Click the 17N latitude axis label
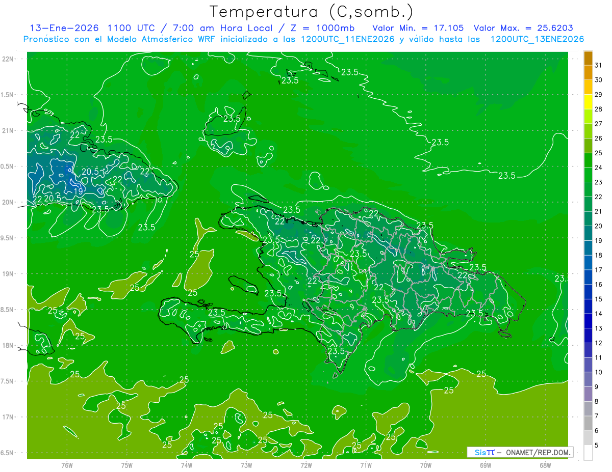This screenshot has height=472, width=612. click(x=8, y=417)
